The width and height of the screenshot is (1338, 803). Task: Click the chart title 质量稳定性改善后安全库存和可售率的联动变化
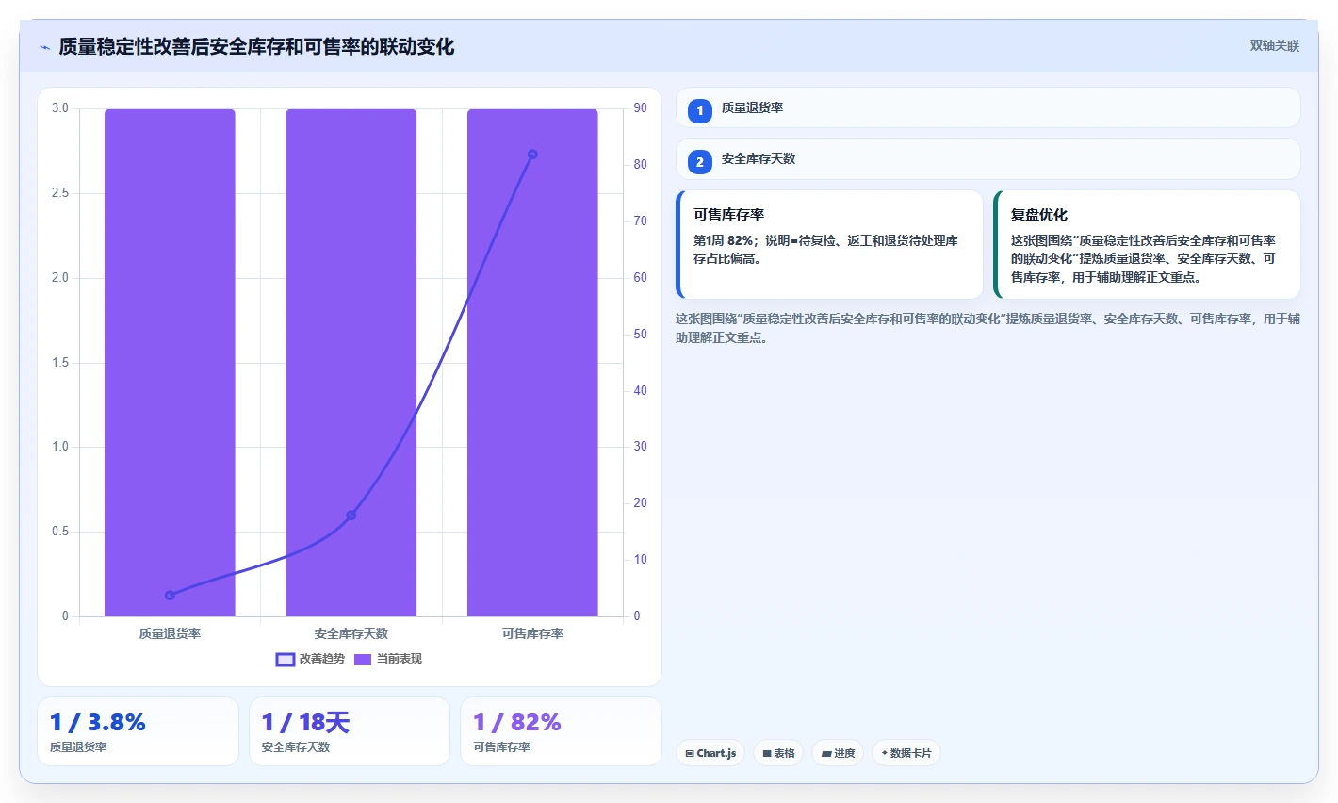point(256,47)
